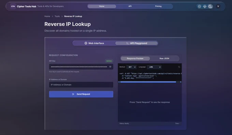Screen dimensions: 232x135
Task: Click the Status: Ready footer text
Action: (x=124, y=123)
